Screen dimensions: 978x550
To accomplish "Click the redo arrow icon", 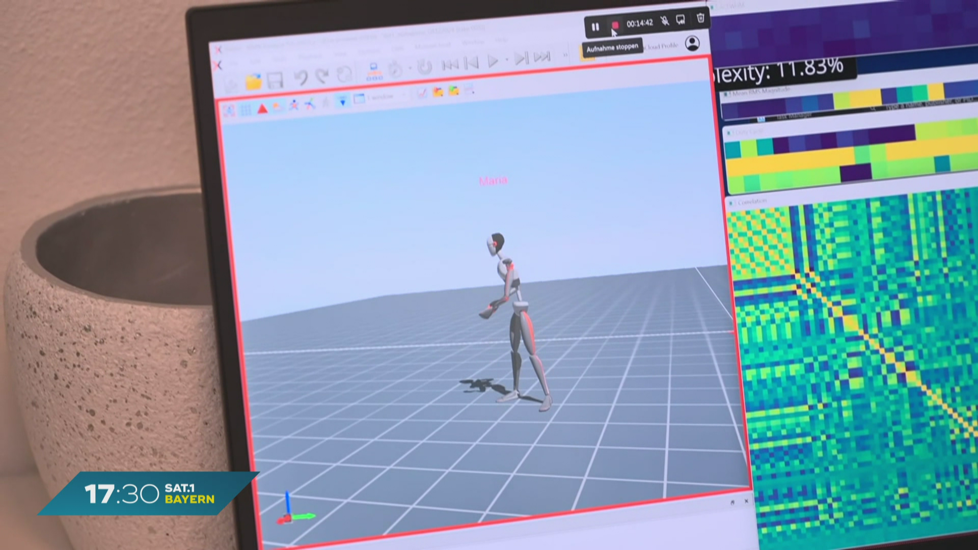I will pyautogui.click(x=322, y=77).
